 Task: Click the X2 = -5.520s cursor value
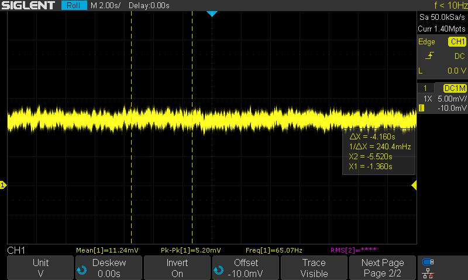coord(370,156)
